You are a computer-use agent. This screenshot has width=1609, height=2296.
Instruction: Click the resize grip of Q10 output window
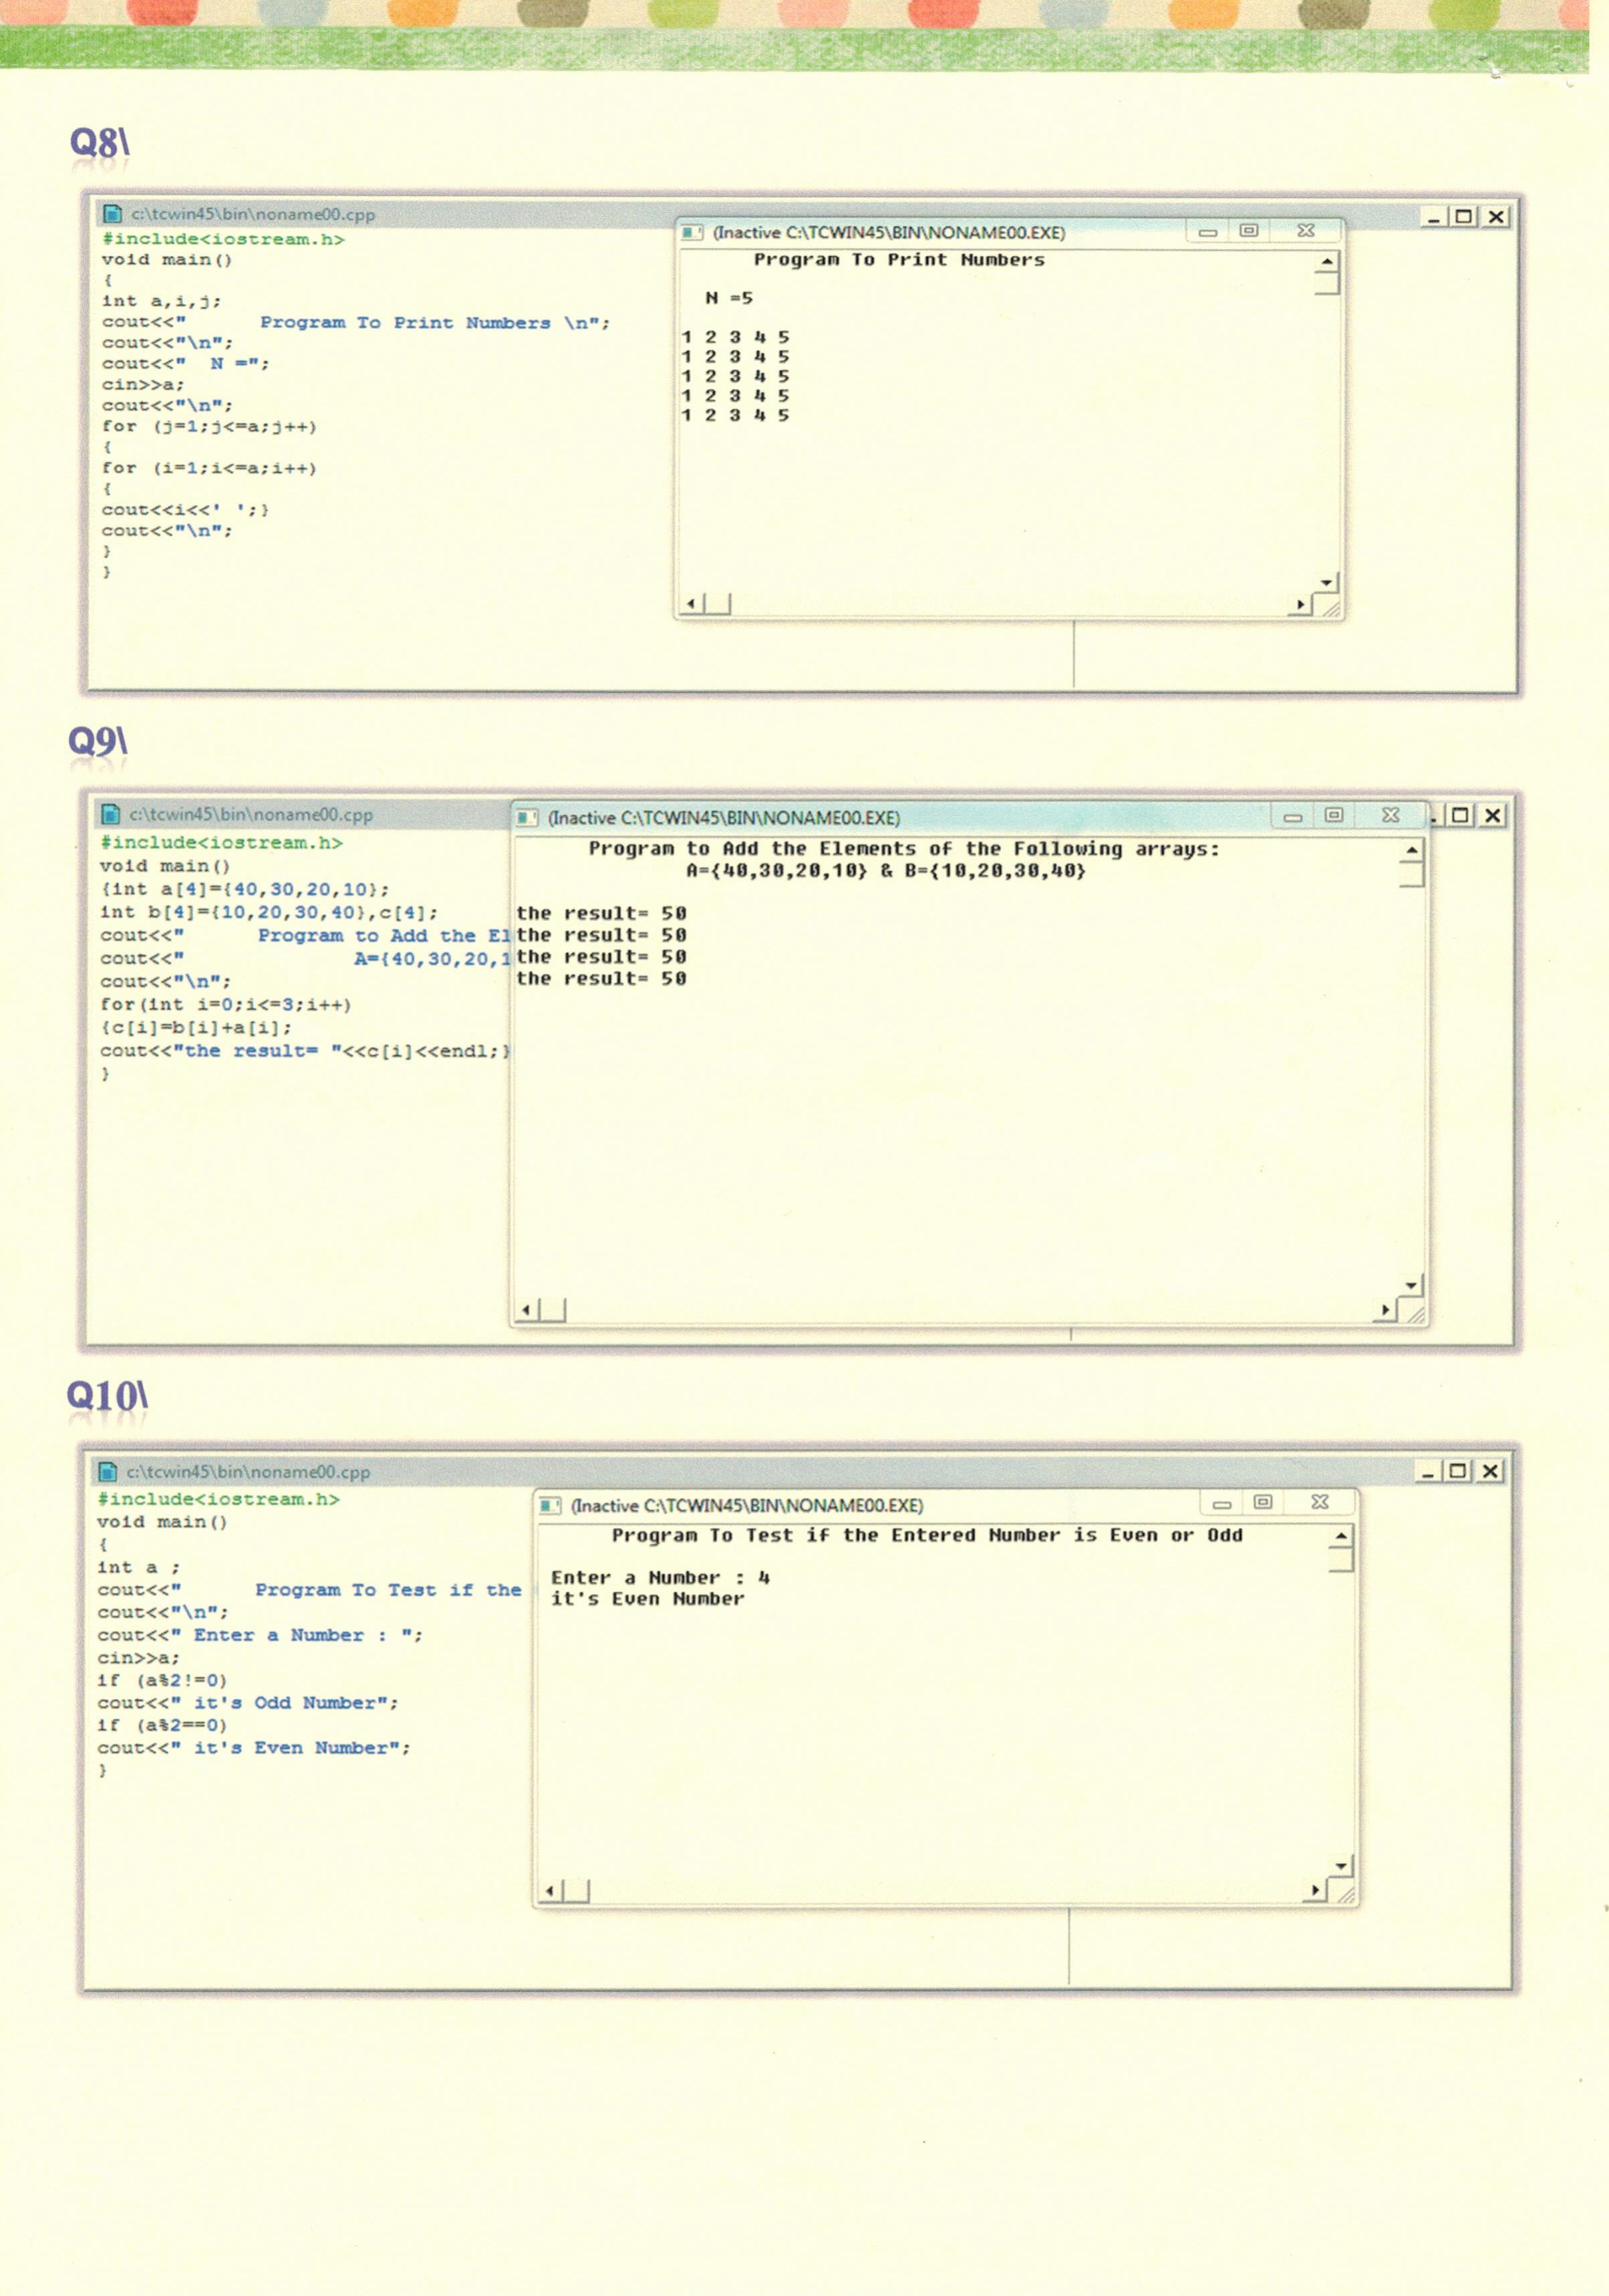coord(1345,1893)
